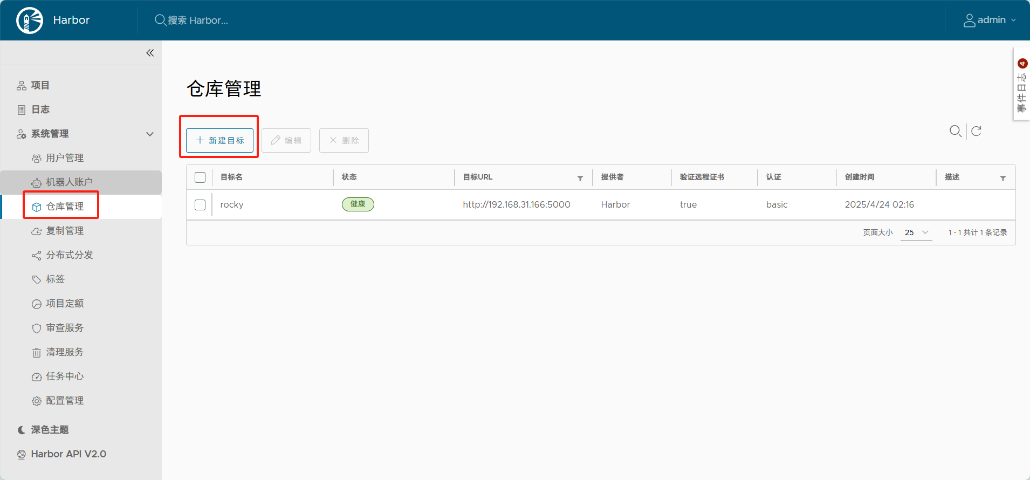The image size is (1030, 480).
Task: Open the 事件日志 side panel tab
Action: click(x=1022, y=85)
